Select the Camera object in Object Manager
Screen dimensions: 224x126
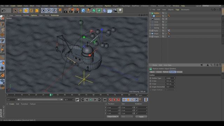(x=156, y=19)
